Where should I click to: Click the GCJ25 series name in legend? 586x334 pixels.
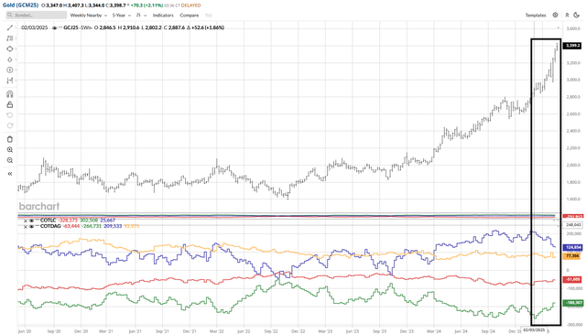[71, 27]
